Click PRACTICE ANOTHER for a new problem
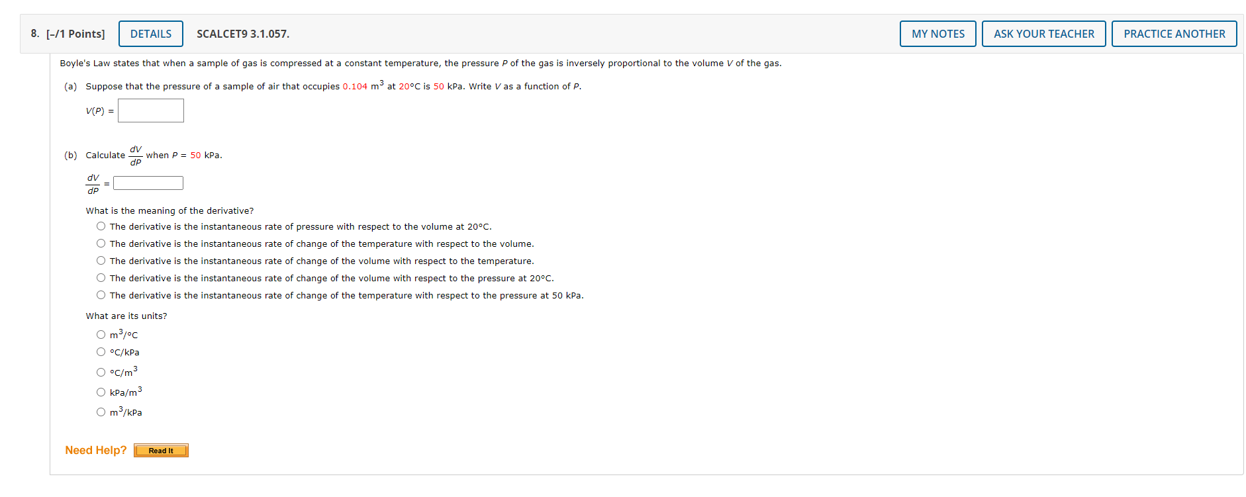The width and height of the screenshot is (1246, 497). click(1174, 34)
